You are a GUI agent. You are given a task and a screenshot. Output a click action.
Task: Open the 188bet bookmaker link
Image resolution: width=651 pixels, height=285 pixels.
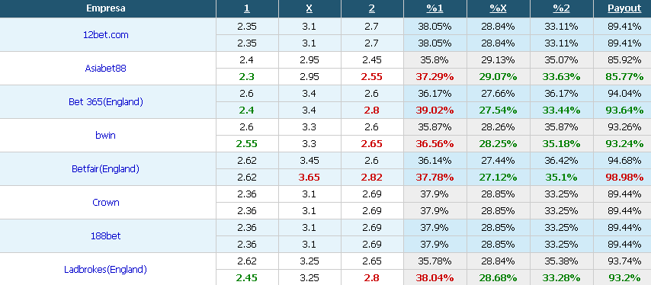(105, 236)
